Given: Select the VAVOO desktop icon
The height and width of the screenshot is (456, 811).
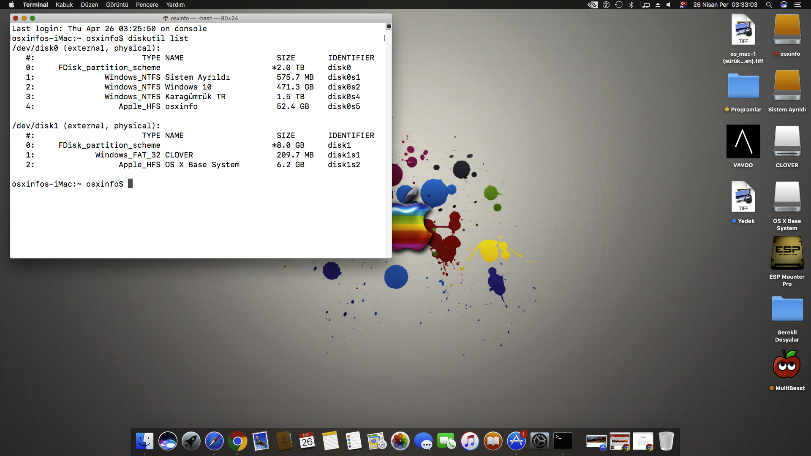Looking at the screenshot, I should pos(743,142).
